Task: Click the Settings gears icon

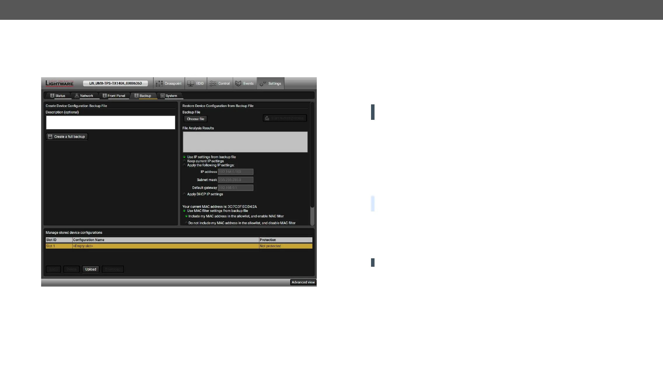Action: [x=263, y=84]
